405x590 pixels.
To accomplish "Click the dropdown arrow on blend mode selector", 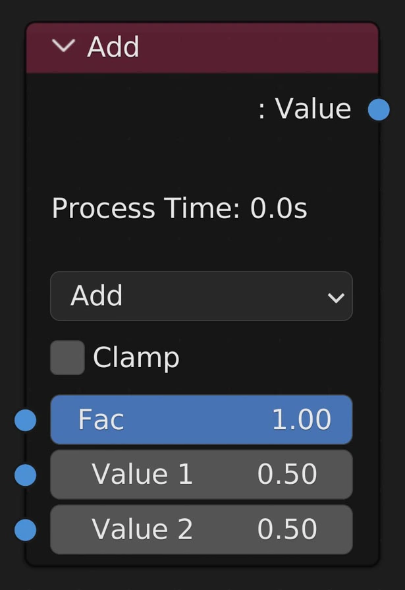I will click(336, 297).
